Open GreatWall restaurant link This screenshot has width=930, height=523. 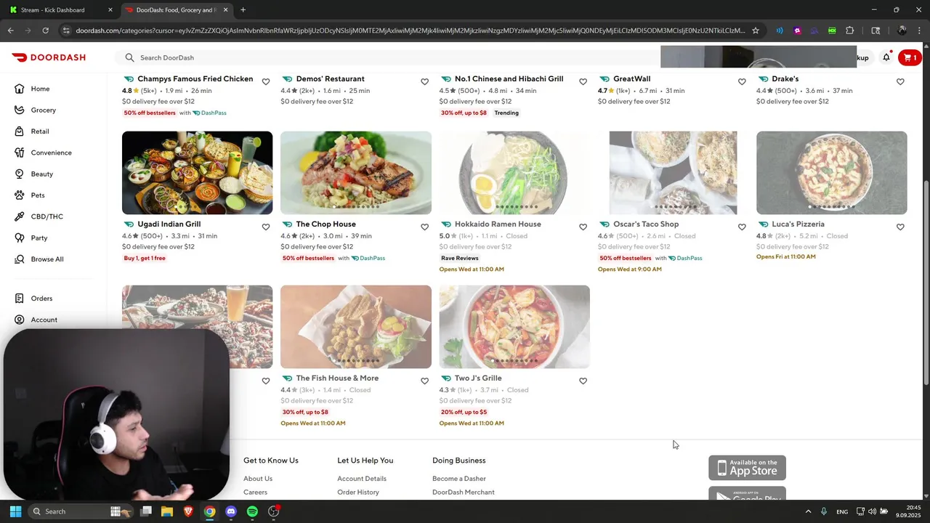[x=631, y=79]
